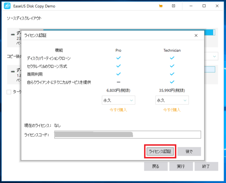Image resolution: width=226 pixels, height=183 pixels.
Task: Open the shopping cart purchase icon
Action: click(161, 6)
